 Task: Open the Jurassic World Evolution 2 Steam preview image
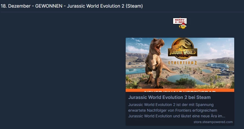[180, 65]
